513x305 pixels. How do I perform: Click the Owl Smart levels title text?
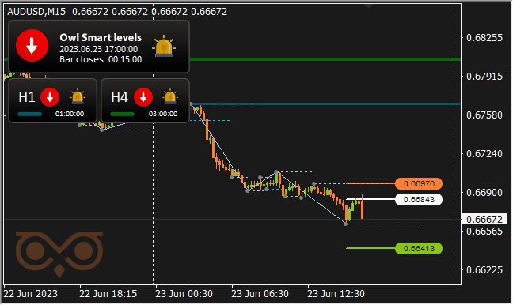coord(101,38)
